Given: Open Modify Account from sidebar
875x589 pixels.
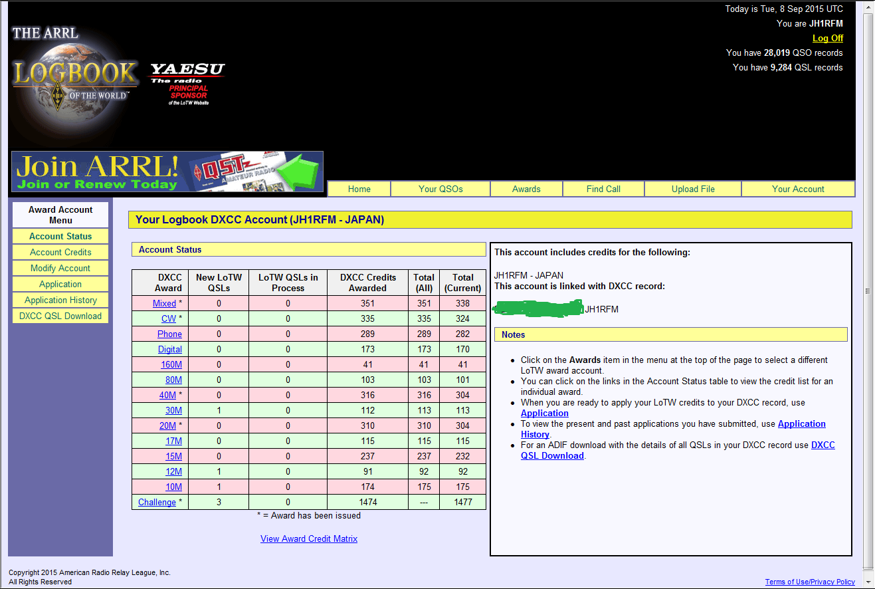Looking at the screenshot, I should pyautogui.click(x=60, y=268).
